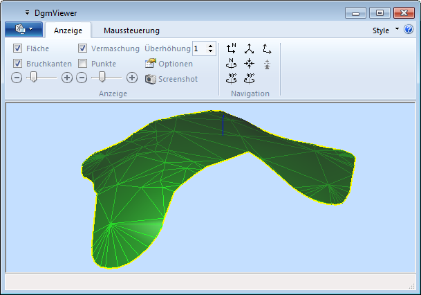Toggle the Bruchkanten checkbox
This screenshot has height=295, width=421.
point(18,63)
